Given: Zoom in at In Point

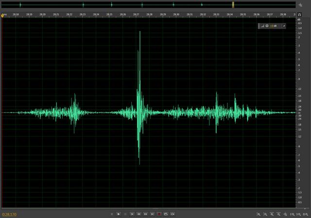Looking at the screenshot, I should pos(293,214).
